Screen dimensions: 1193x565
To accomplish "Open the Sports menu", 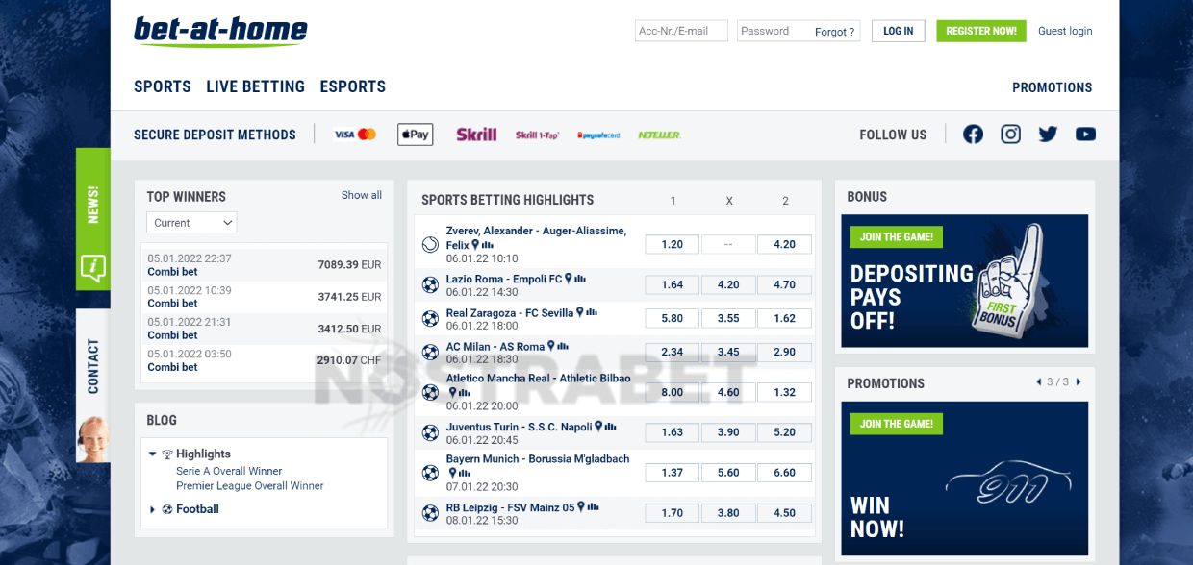I will pyautogui.click(x=163, y=86).
